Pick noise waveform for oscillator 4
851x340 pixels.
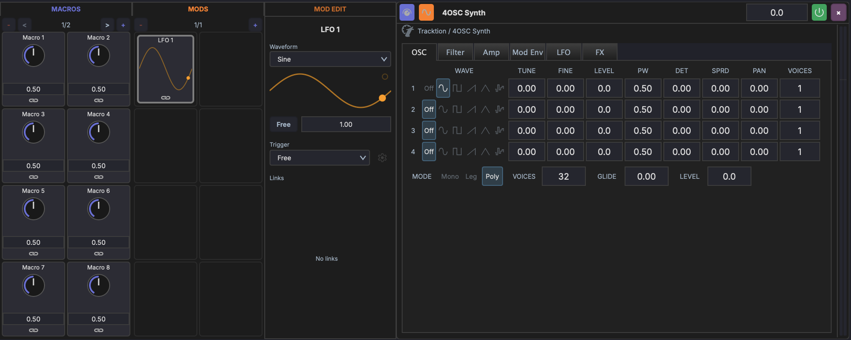pyautogui.click(x=499, y=152)
